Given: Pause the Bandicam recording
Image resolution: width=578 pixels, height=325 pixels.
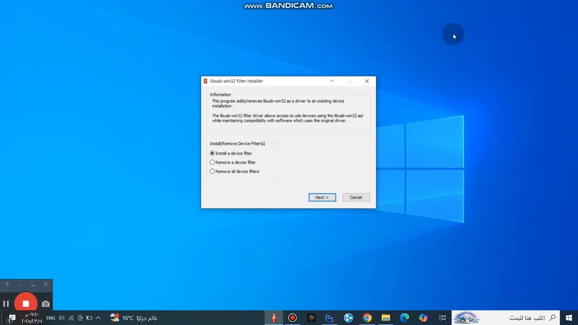Looking at the screenshot, I should coord(6,304).
